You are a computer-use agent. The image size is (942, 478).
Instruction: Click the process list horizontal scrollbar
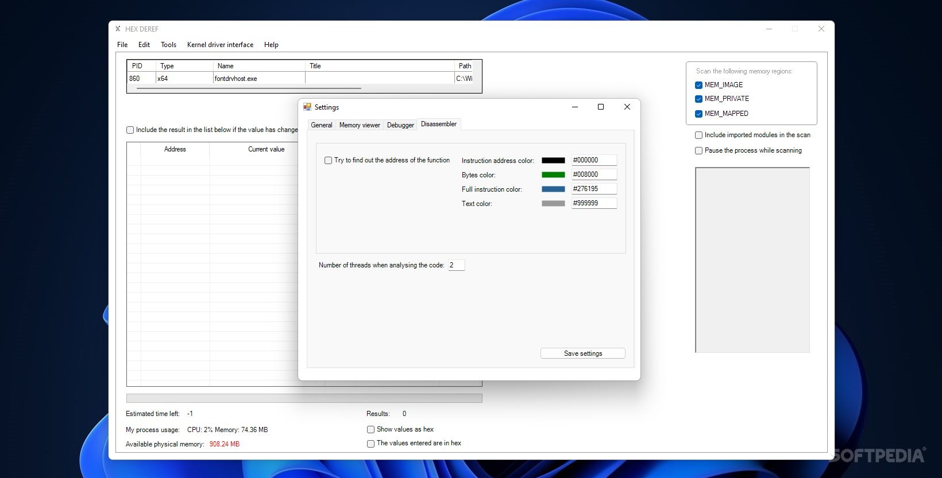[x=249, y=88]
